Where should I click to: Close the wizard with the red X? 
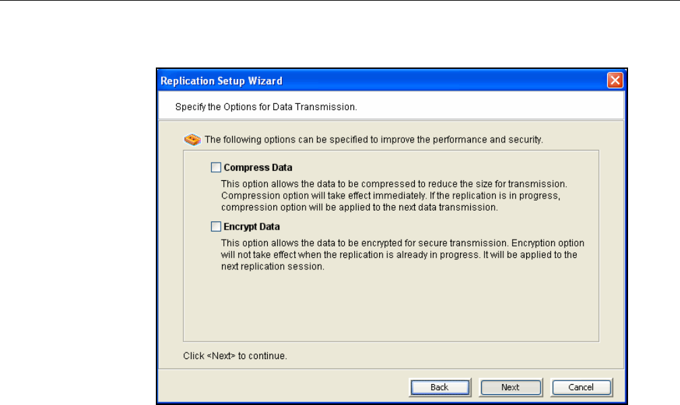[x=615, y=81]
